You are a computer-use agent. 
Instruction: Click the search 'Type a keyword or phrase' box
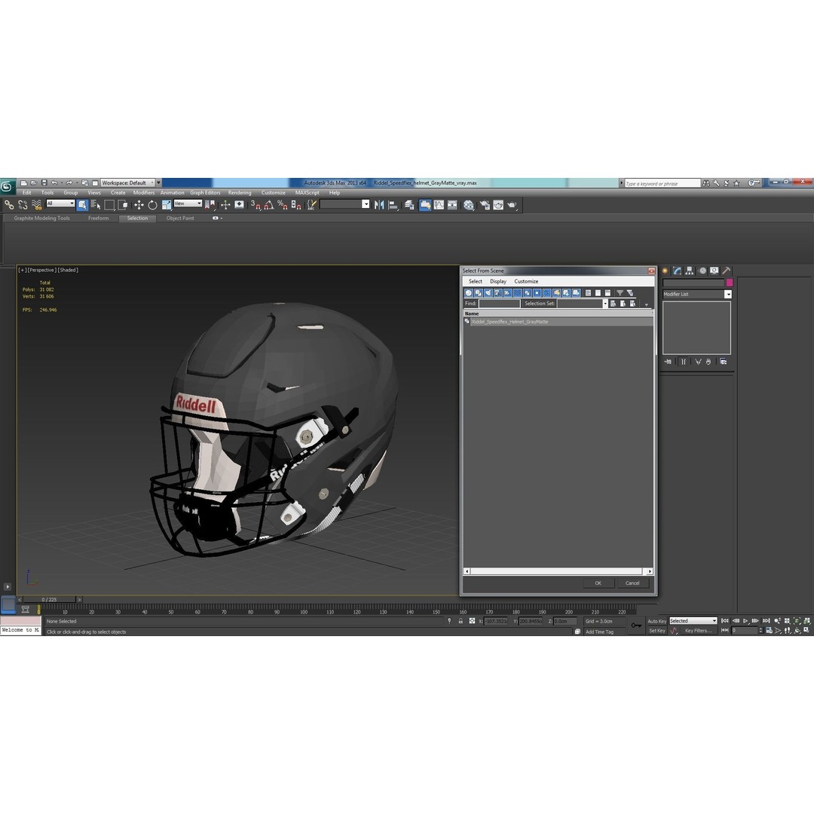pos(663,183)
